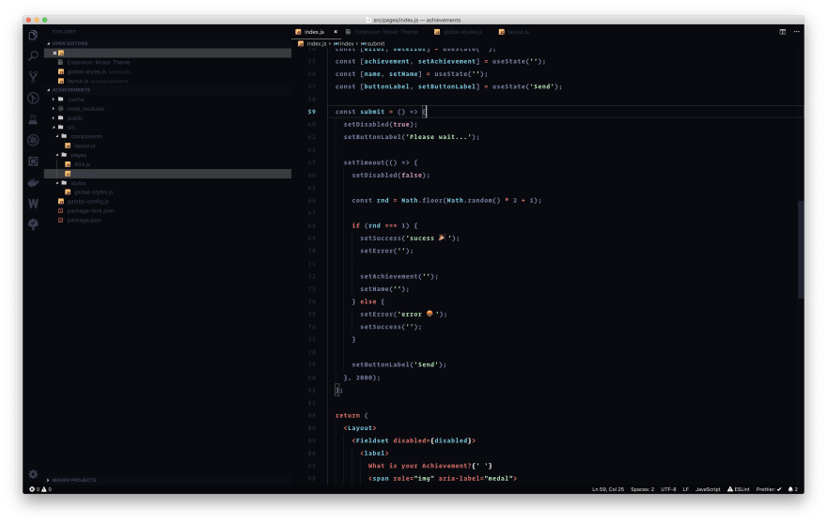This screenshot has height=524, width=827.
Task: Click the Index breadcrumb symbol
Action: tap(343, 44)
